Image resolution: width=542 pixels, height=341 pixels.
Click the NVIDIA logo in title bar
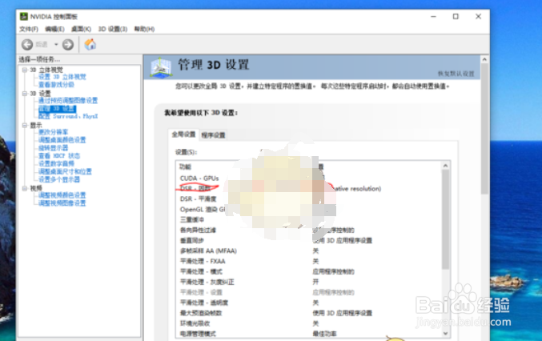[24, 17]
